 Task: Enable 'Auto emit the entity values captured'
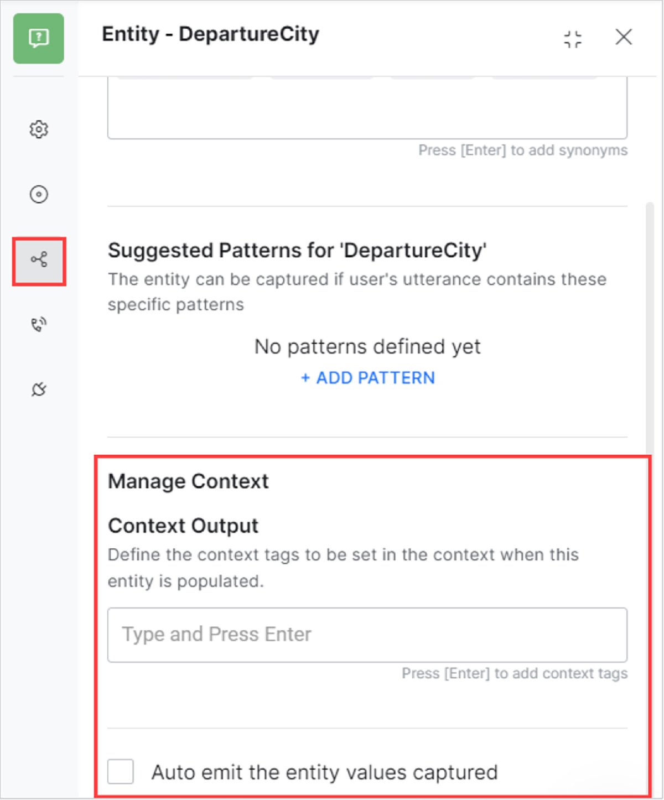(x=121, y=772)
